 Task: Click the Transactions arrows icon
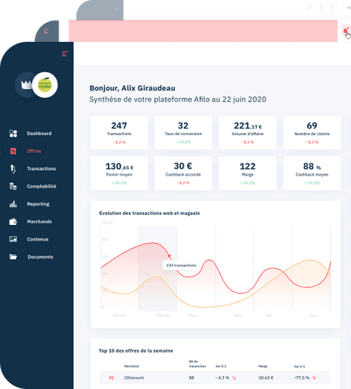(13, 169)
